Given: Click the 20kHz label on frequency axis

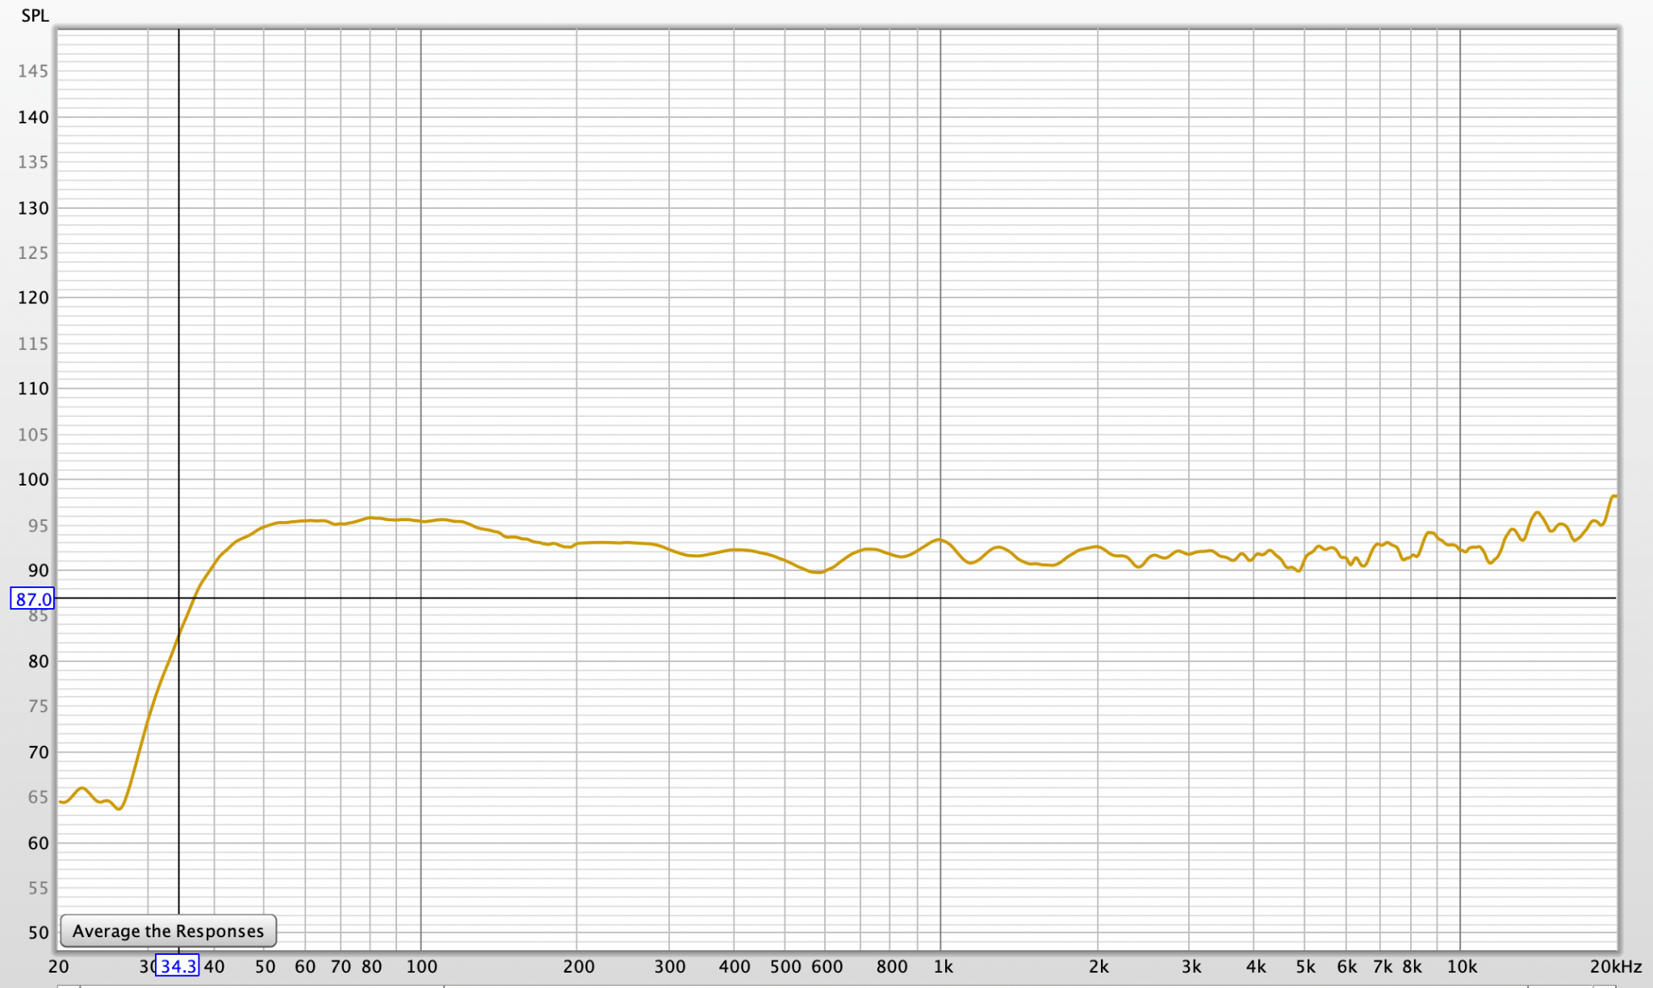Looking at the screenshot, I should click(1616, 966).
